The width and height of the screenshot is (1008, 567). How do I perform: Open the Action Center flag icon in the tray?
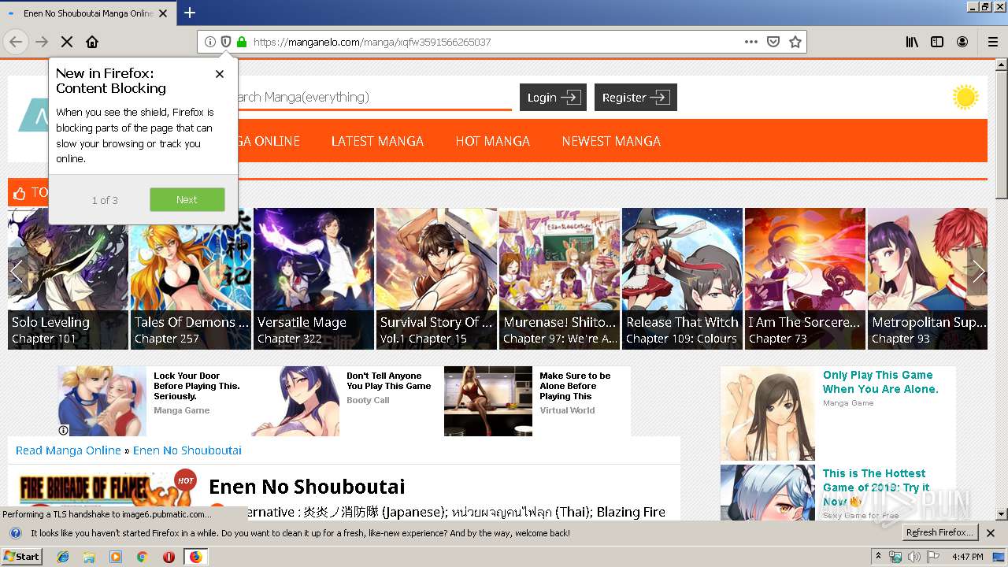tap(933, 557)
